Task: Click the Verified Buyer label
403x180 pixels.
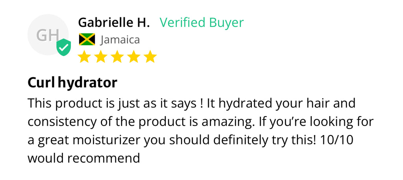Action: click(201, 23)
